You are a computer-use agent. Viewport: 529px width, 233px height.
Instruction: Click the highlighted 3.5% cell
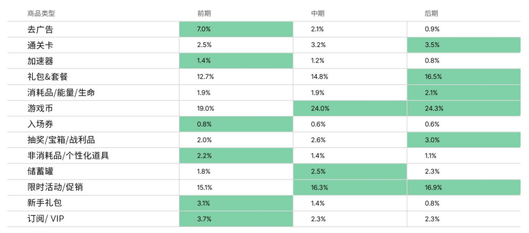coord(464,45)
